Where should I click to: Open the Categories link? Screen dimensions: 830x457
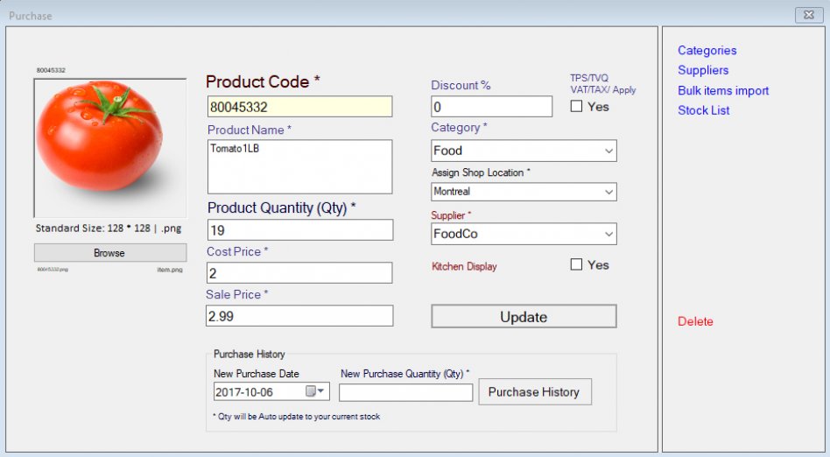[x=707, y=50]
